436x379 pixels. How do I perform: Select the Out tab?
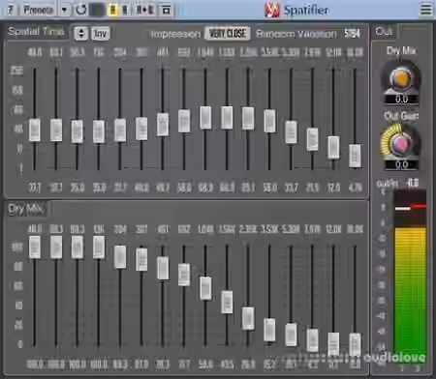click(x=384, y=31)
